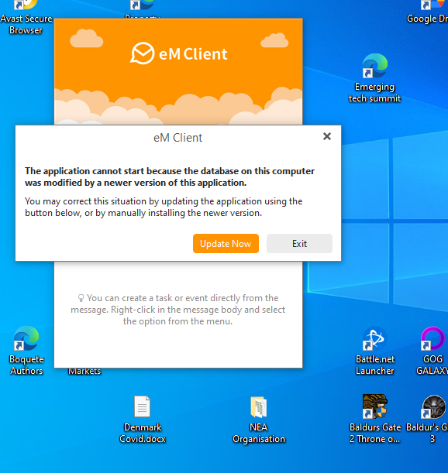Select the NEA Organisation folder icon
The image size is (448, 473).
pos(259,420)
